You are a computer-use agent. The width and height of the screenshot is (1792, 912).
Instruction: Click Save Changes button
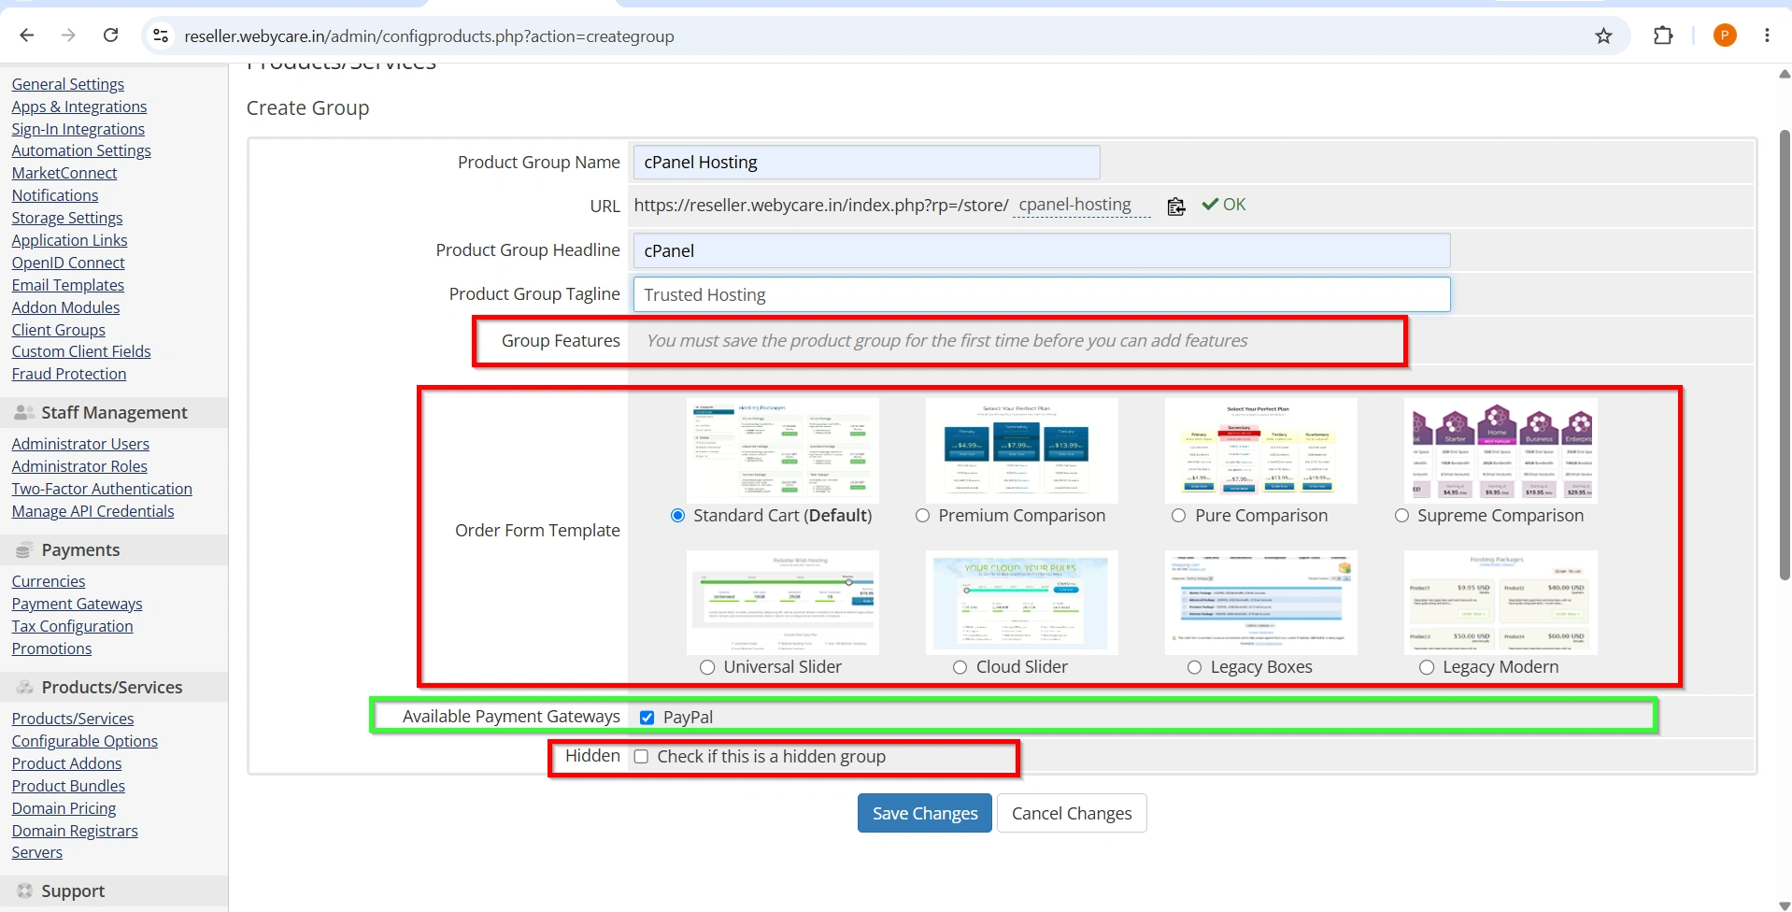(x=925, y=813)
